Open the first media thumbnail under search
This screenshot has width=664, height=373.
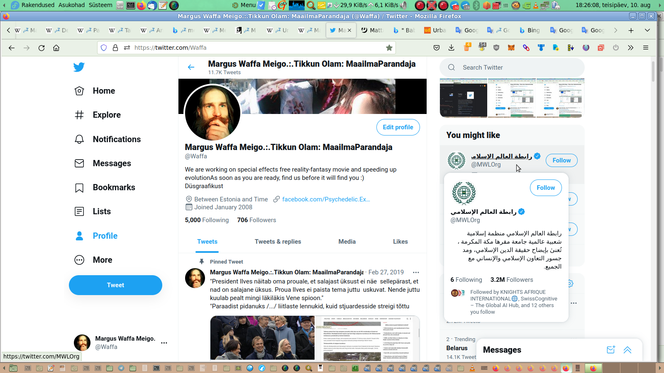[x=464, y=98]
